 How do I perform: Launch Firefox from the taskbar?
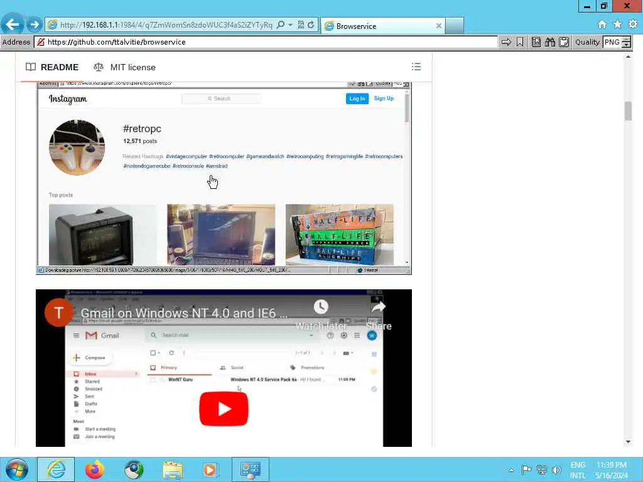pyautogui.click(x=95, y=469)
